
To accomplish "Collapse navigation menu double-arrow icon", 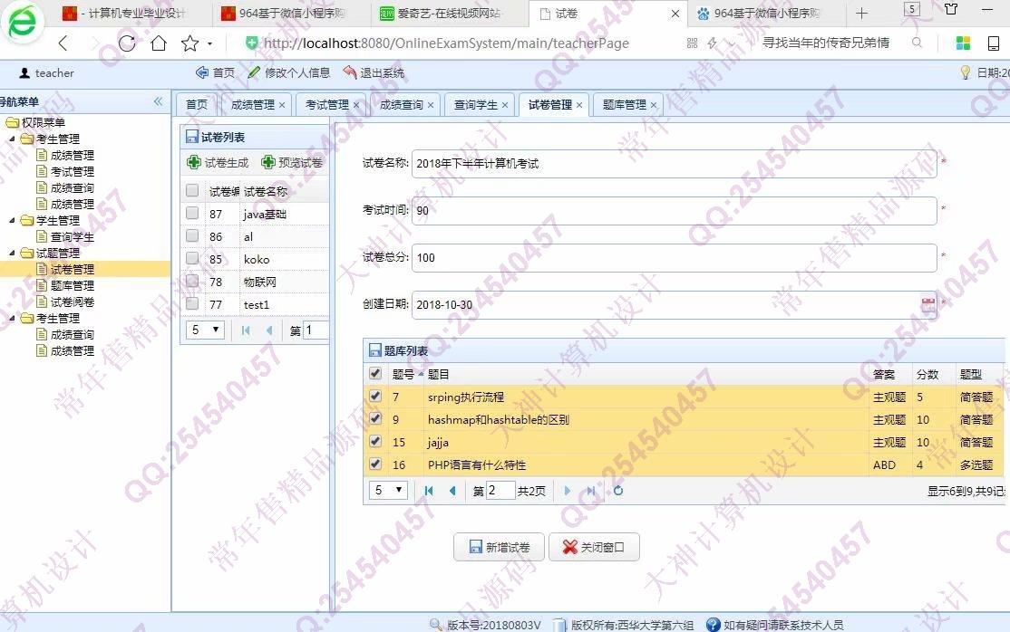I will (159, 101).
